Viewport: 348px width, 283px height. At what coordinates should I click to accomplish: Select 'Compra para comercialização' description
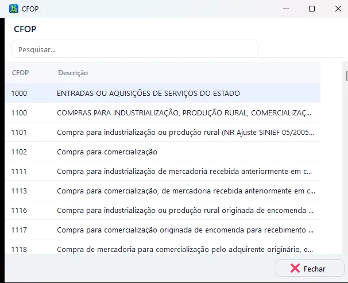pyautogui.click(x=107, y=152)
